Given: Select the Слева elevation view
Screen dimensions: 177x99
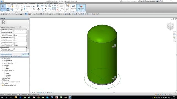Looking at the screenshot, I should click(x=8, y=73).
